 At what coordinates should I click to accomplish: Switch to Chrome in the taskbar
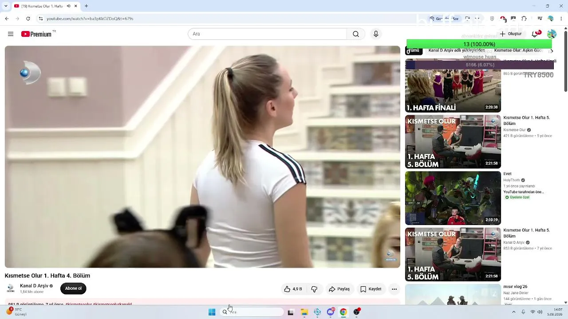[x=343, y=312]
